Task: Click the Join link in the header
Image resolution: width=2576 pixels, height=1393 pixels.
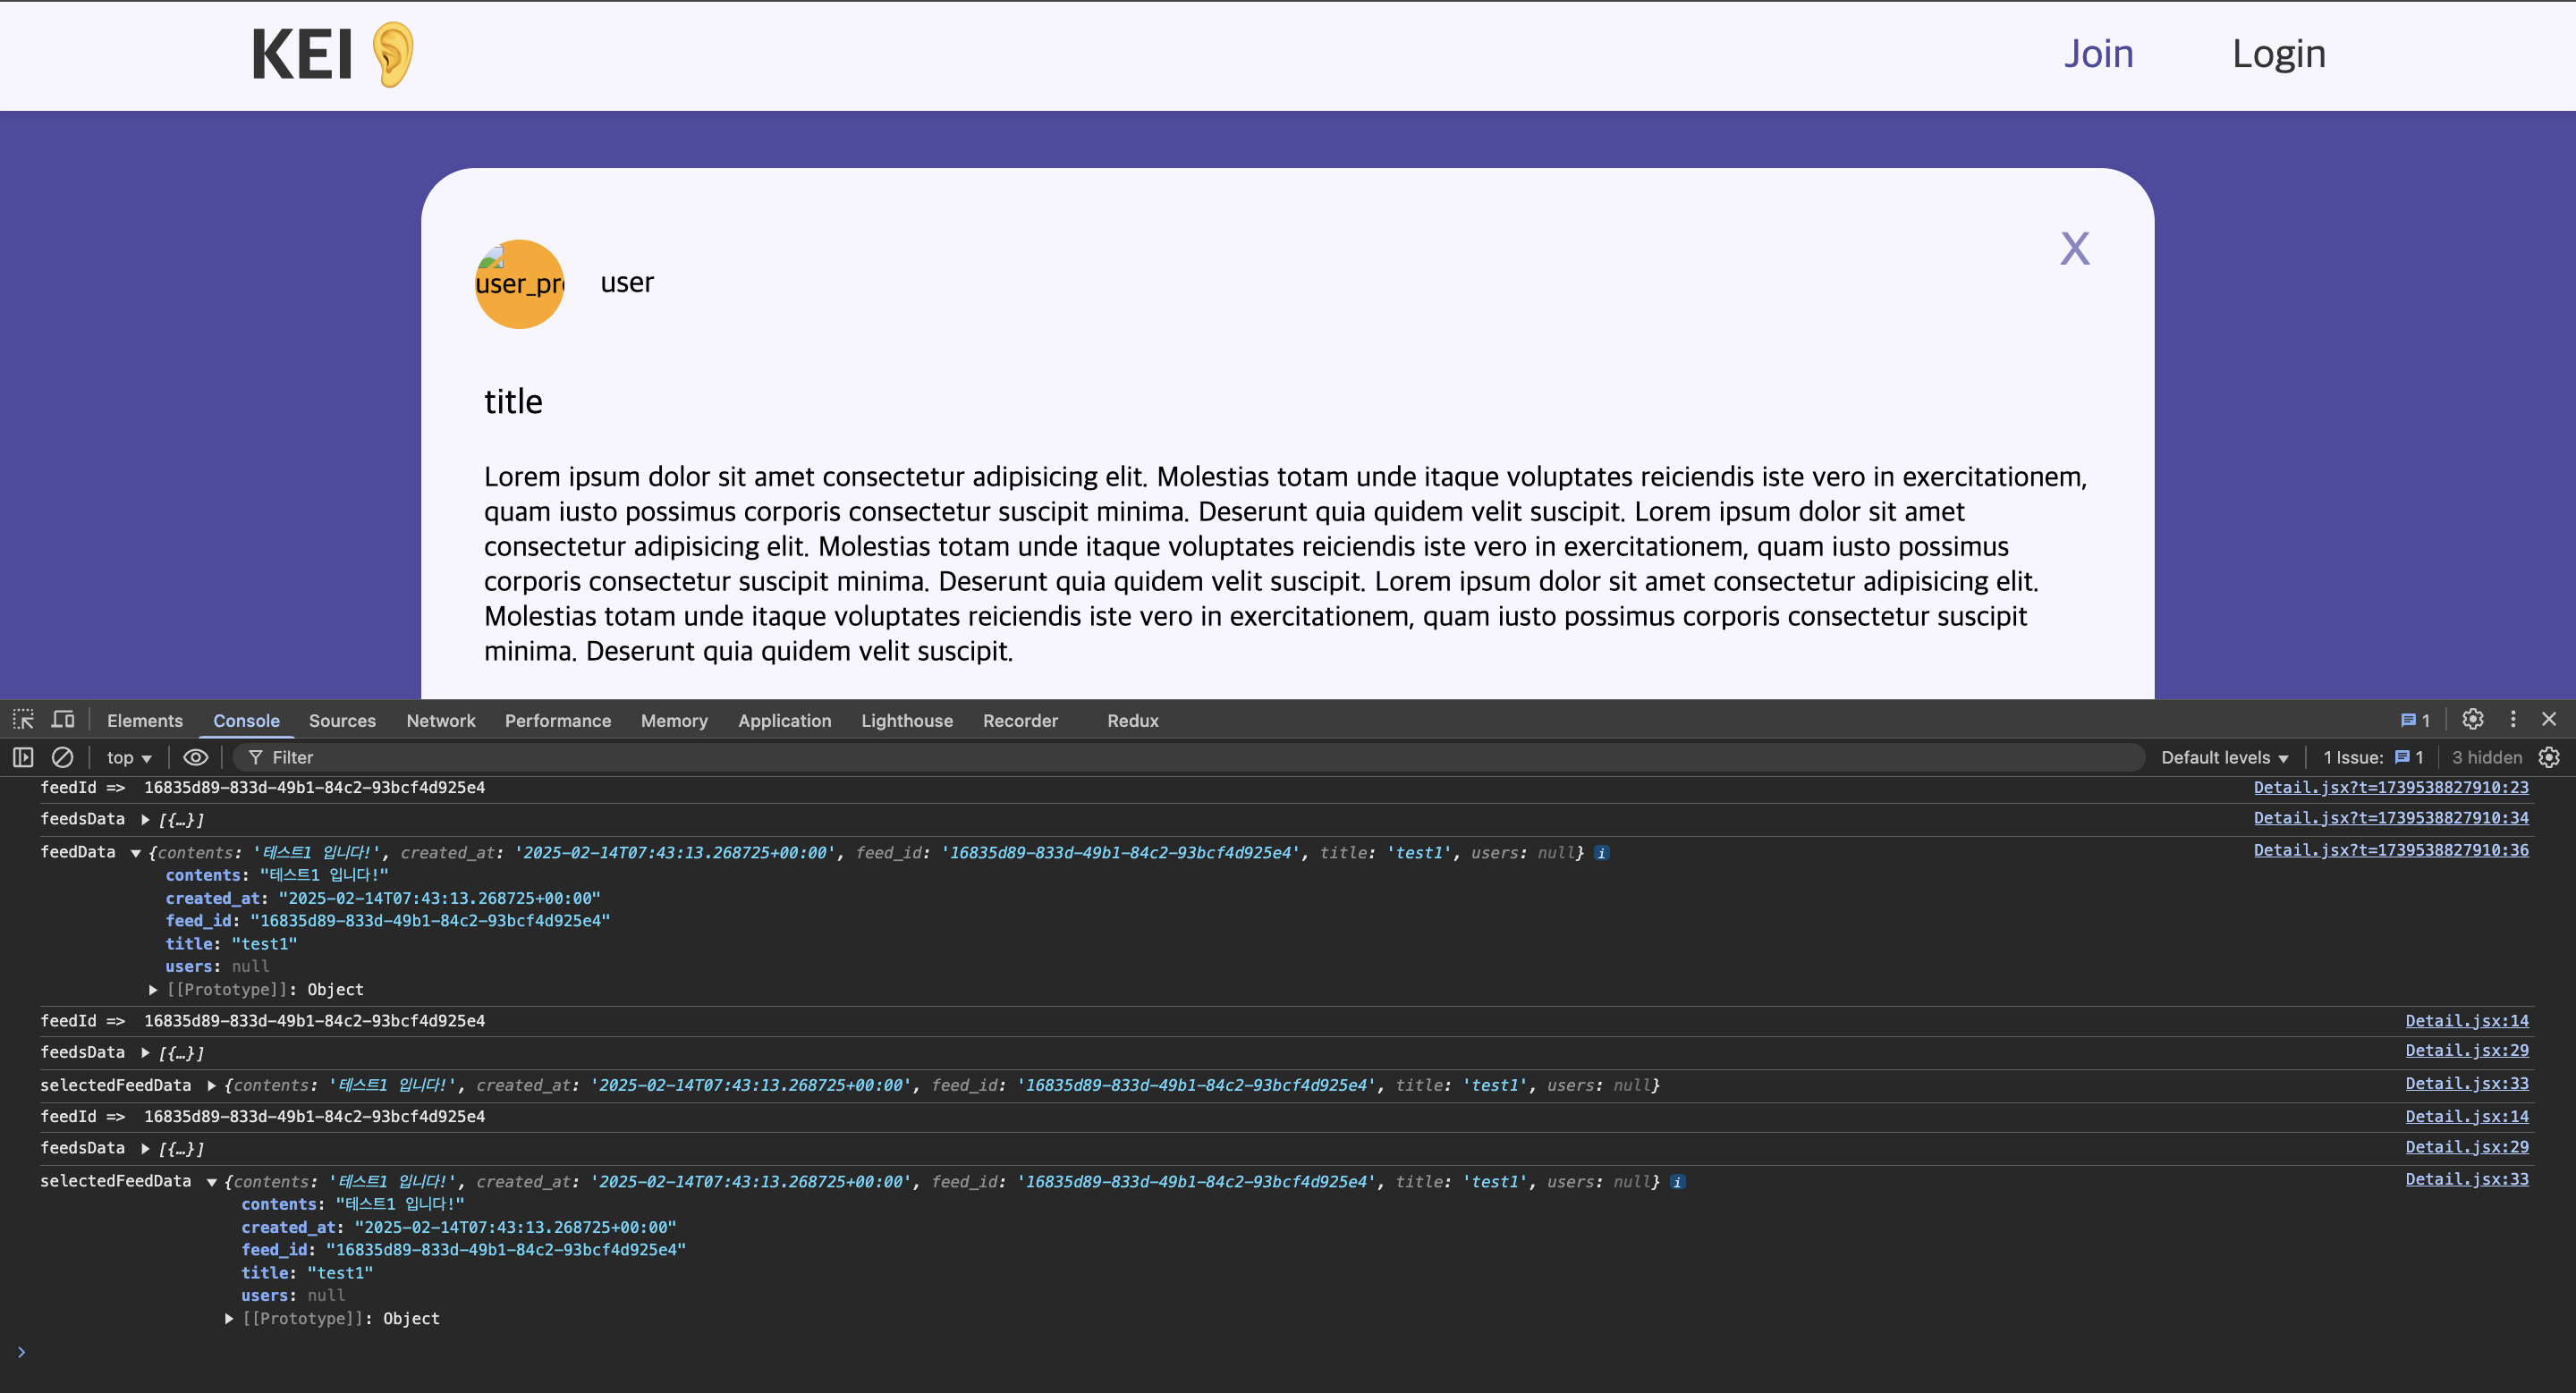Action: pyautogui.click(x=2098, y=54)
